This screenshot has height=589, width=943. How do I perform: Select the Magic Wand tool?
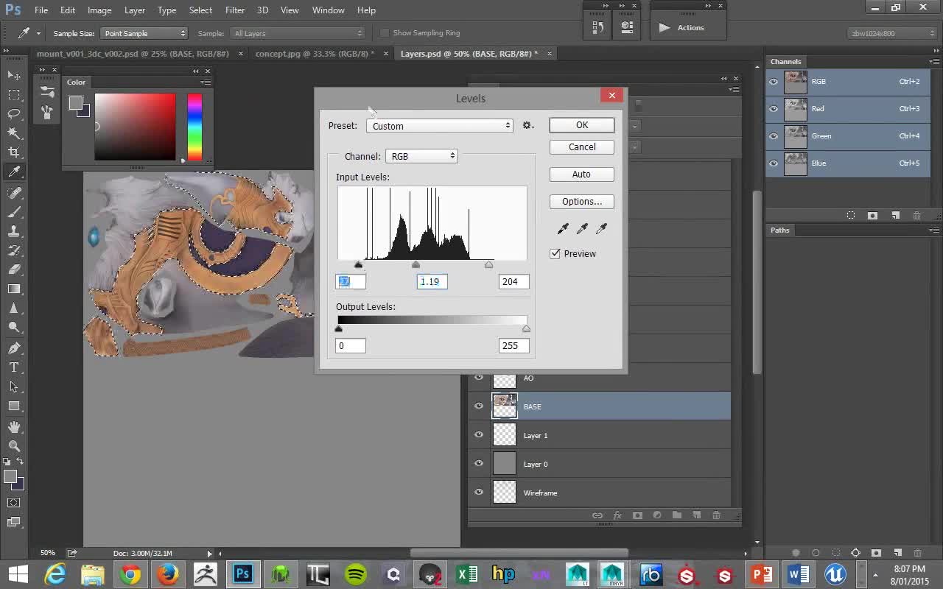[x=14, y=133]
